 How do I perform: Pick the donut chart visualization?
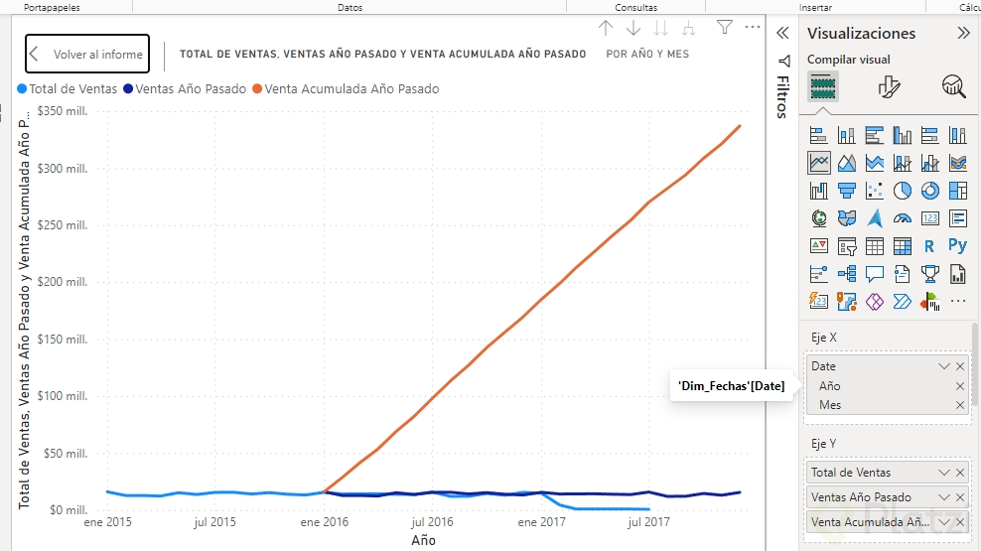pyautogui.click(x=930, y=190)
